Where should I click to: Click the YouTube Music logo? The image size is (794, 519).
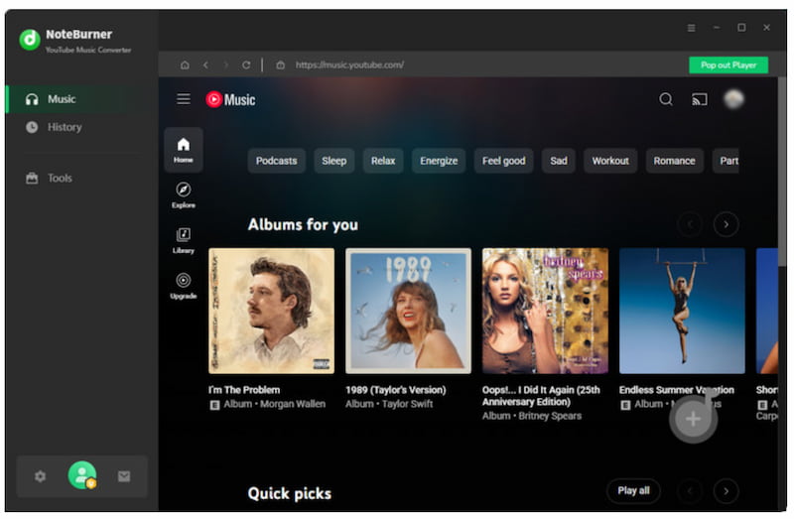[231, 99]
